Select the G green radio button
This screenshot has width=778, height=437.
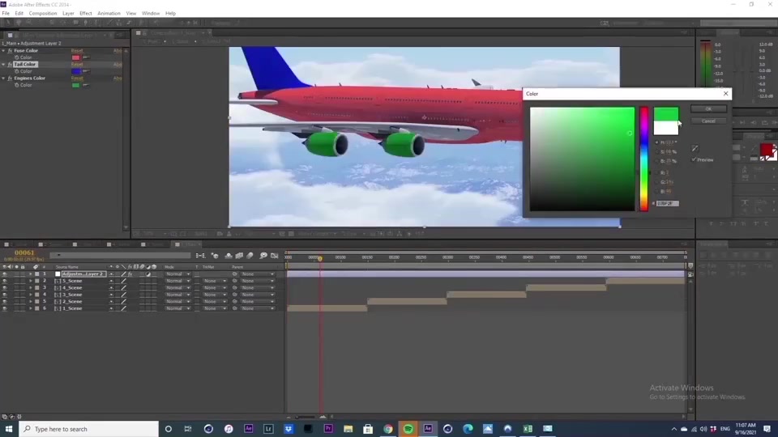(x=657, y=182)
